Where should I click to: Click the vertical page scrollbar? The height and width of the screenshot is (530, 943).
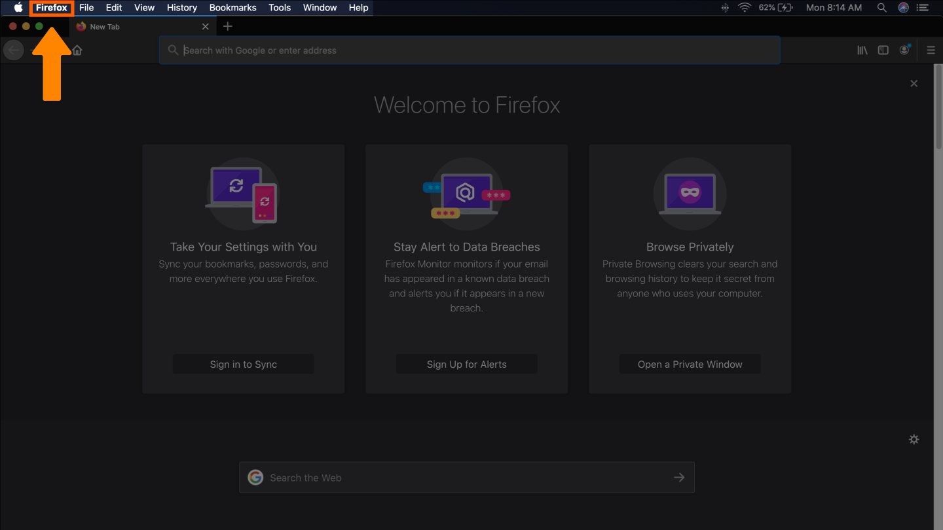[x=938, y=108]
